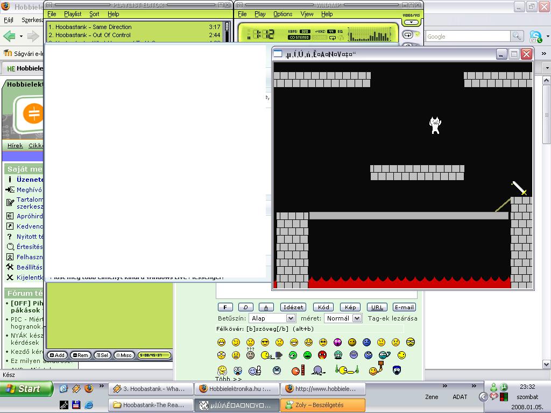Insert the red angry fire smiley

pyautogui.click(x=322, y=355)
